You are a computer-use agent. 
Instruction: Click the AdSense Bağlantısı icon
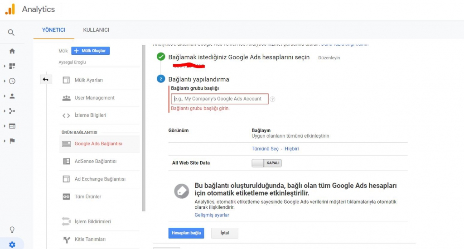click(x=66, y=161)
